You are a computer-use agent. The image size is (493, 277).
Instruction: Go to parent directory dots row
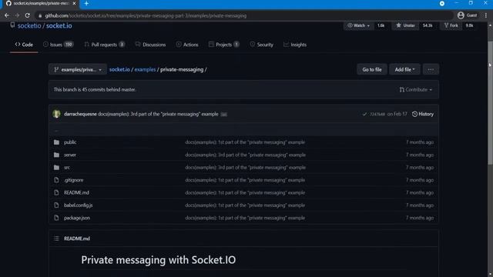(x=243, y=130)
